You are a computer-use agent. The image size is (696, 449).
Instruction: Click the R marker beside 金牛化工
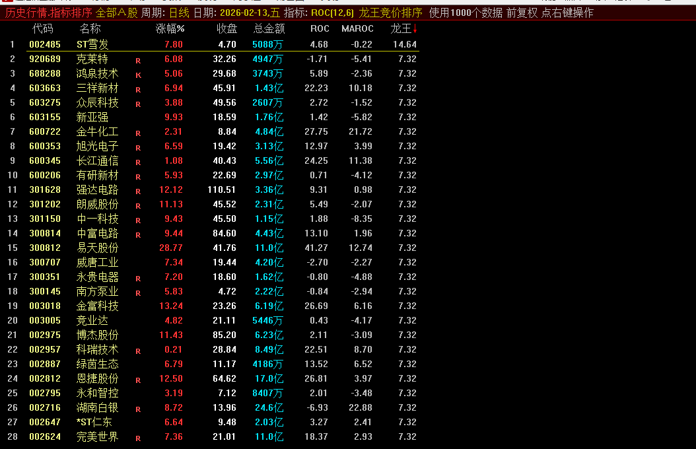click(138, 133)
